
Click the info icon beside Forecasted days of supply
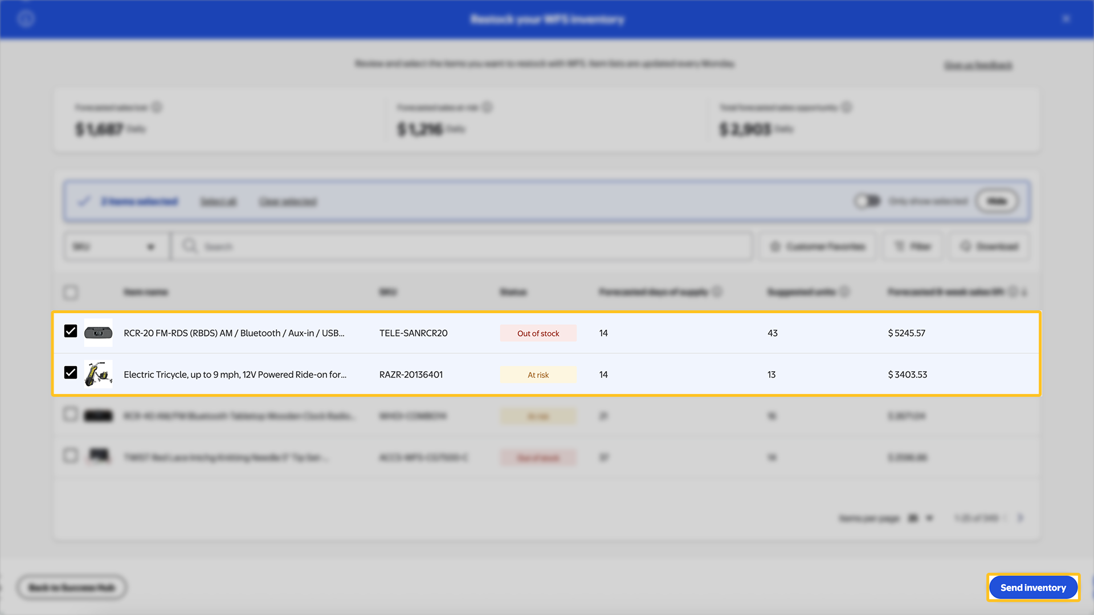pyautogui.click(x=719, y=292)
